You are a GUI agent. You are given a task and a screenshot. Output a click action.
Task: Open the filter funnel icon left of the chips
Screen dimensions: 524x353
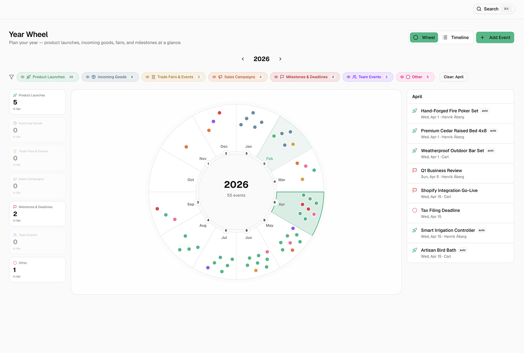click(11, 77)
